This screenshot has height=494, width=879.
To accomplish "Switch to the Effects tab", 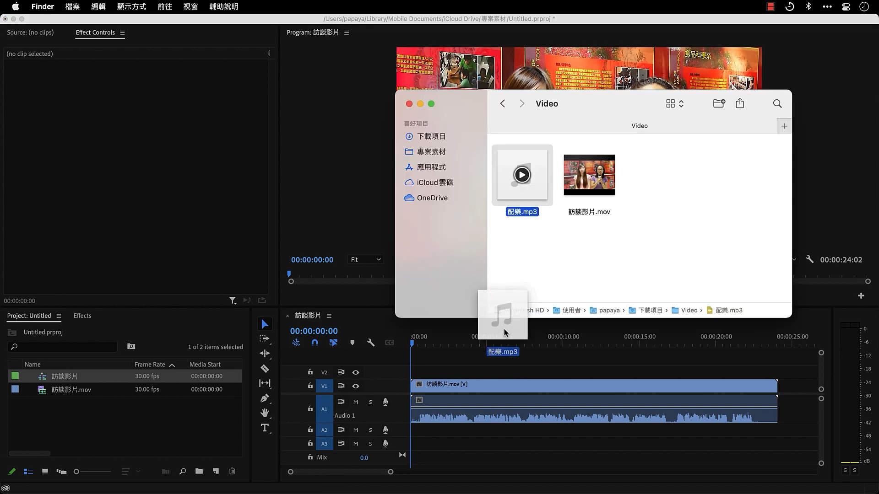I will [82, 316].
